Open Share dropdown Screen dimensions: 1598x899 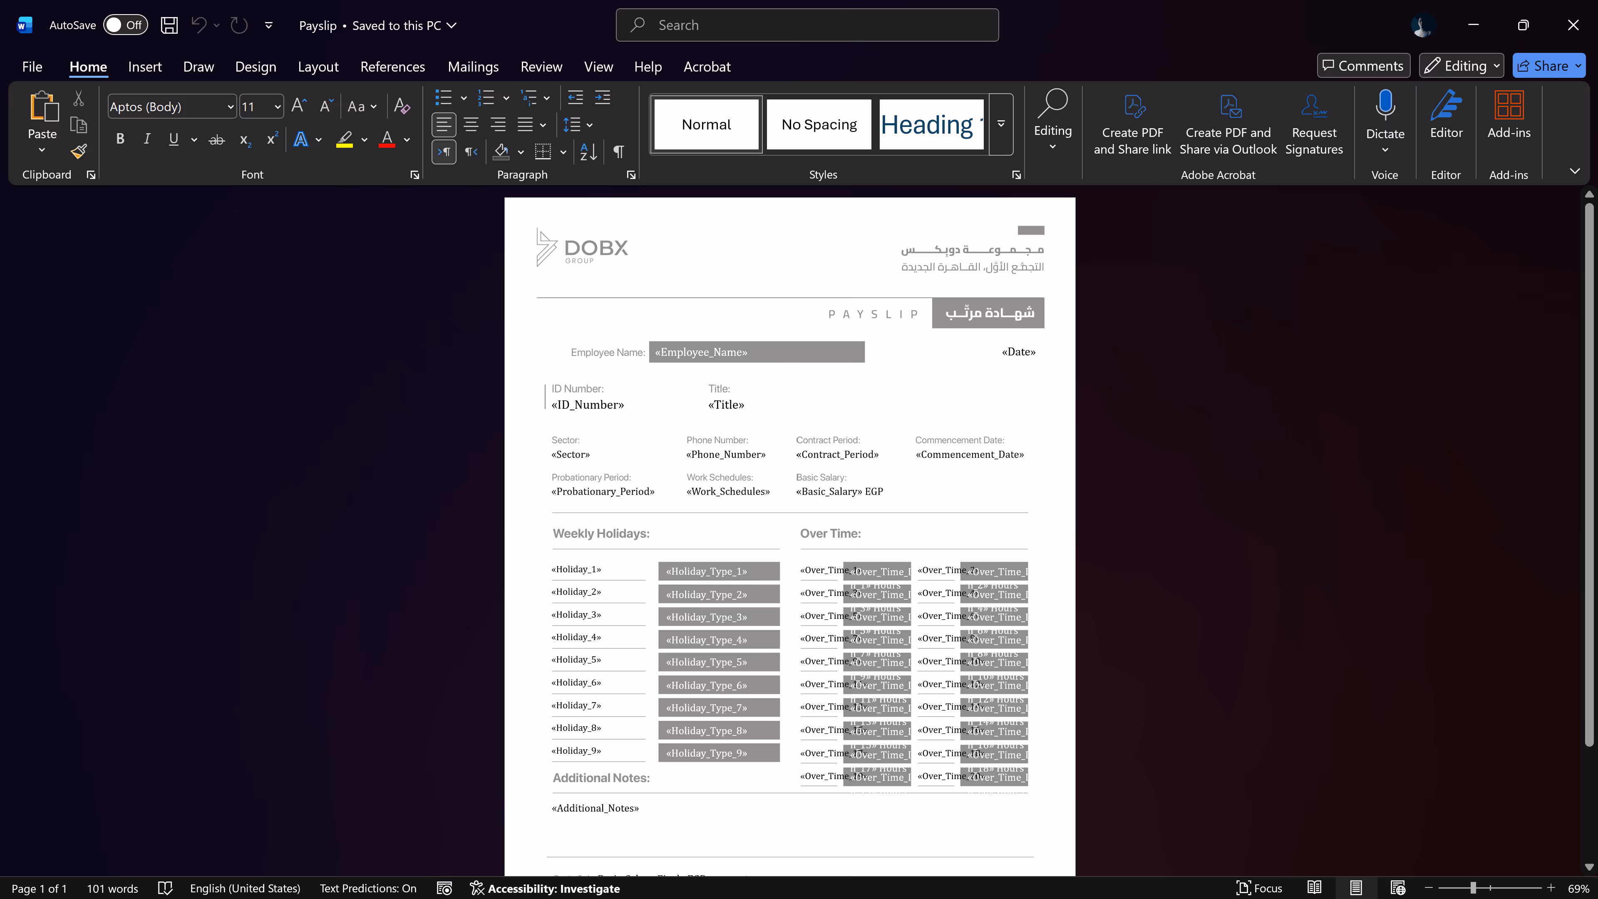coord(1578,66)
